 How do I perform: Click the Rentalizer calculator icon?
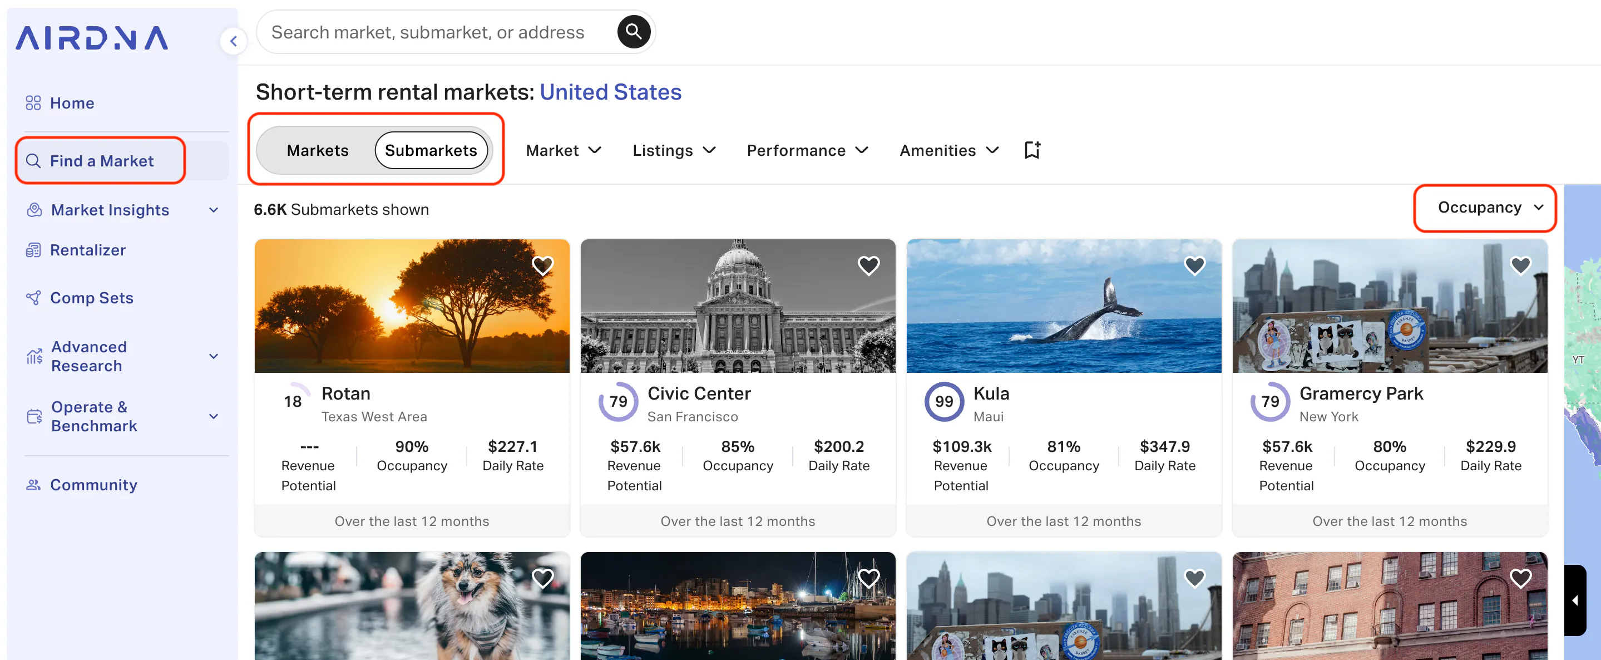(33, 250)
